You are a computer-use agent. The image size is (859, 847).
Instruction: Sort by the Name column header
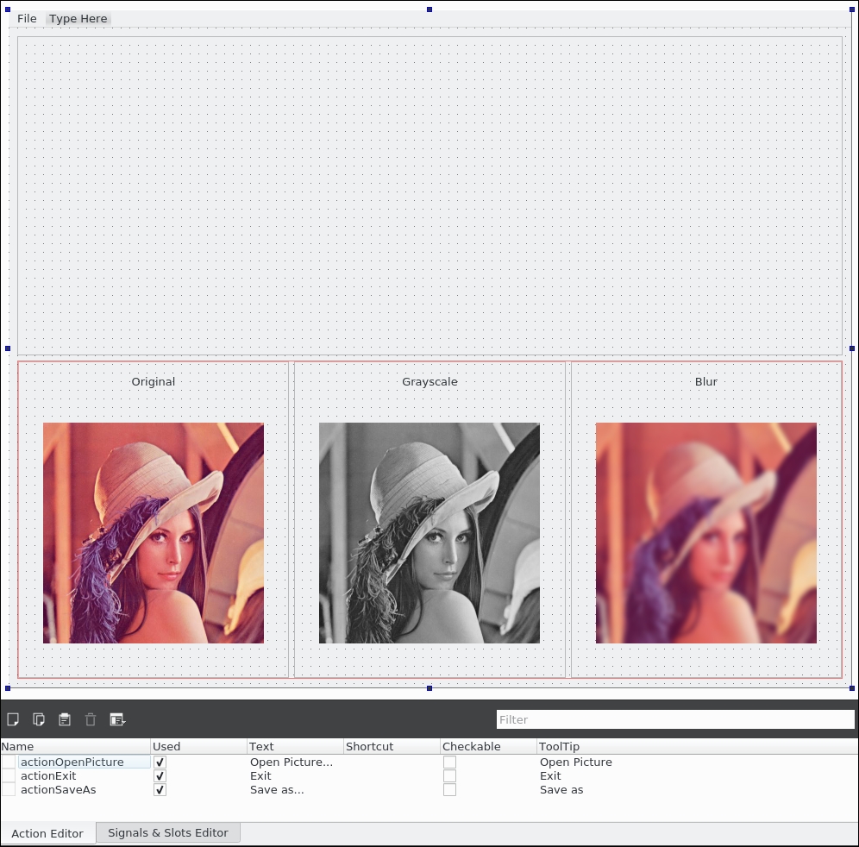click(x=76, y=746)
